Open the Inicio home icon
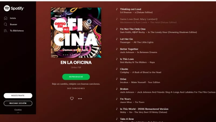Screen dimensions: 216x122 point(5,18)
